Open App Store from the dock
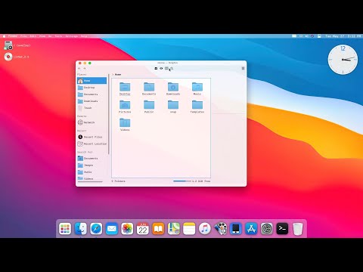363x272 pixels. click(251, 229)
